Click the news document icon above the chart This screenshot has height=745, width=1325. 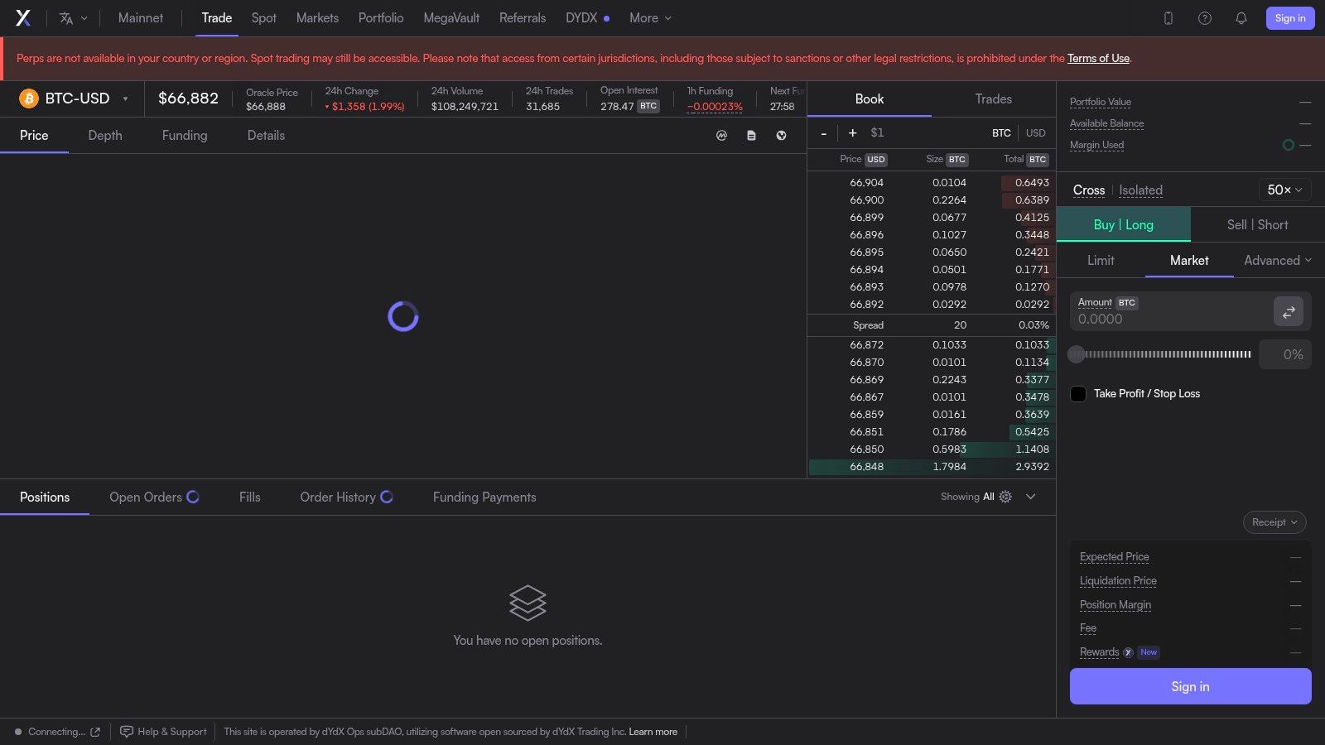(x=751, y=135)
